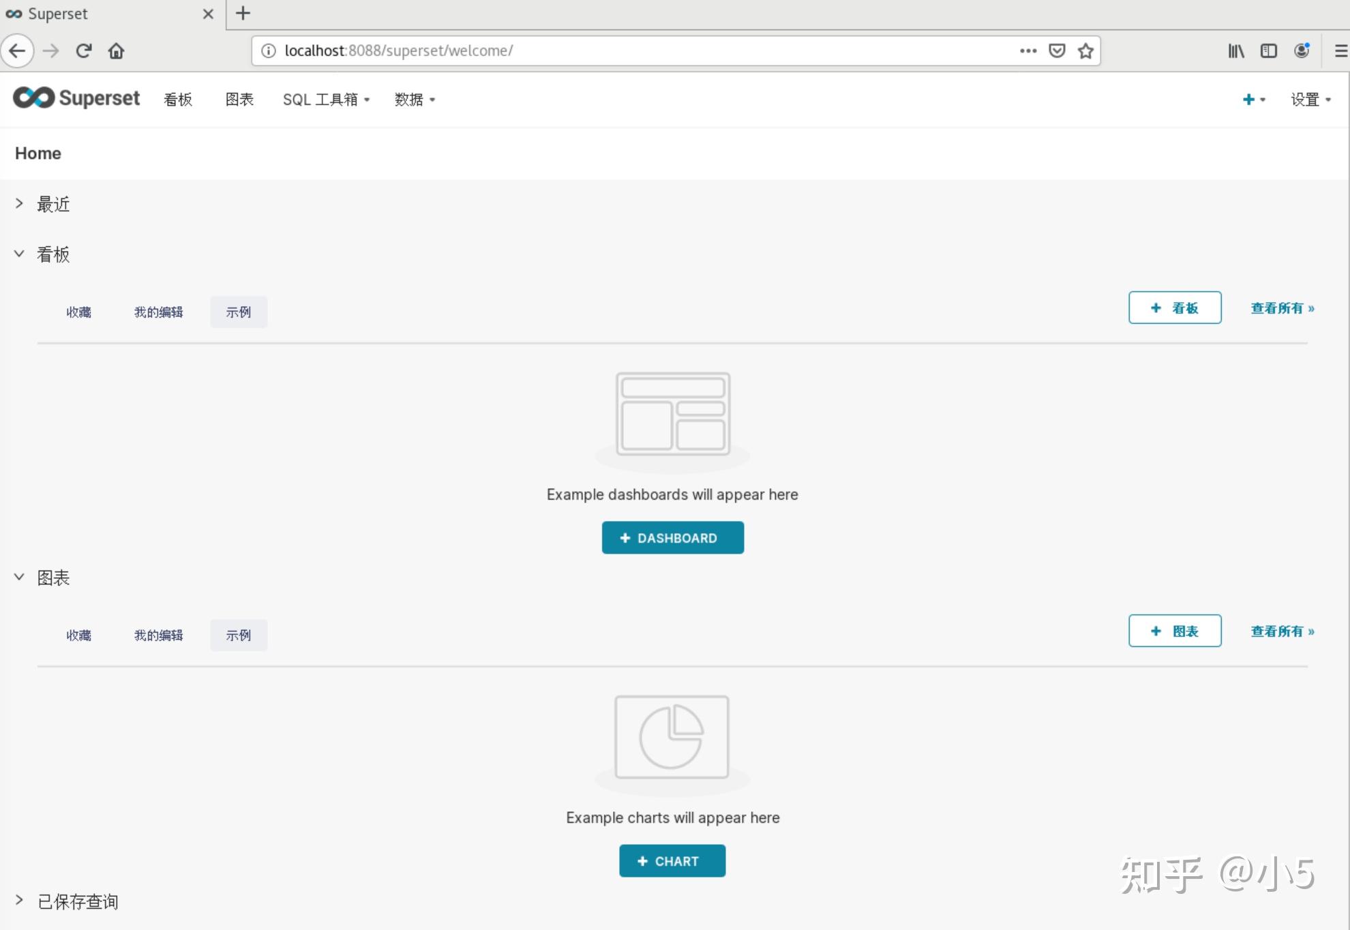Open the Firefox library icon

(x=1236, y=50)
